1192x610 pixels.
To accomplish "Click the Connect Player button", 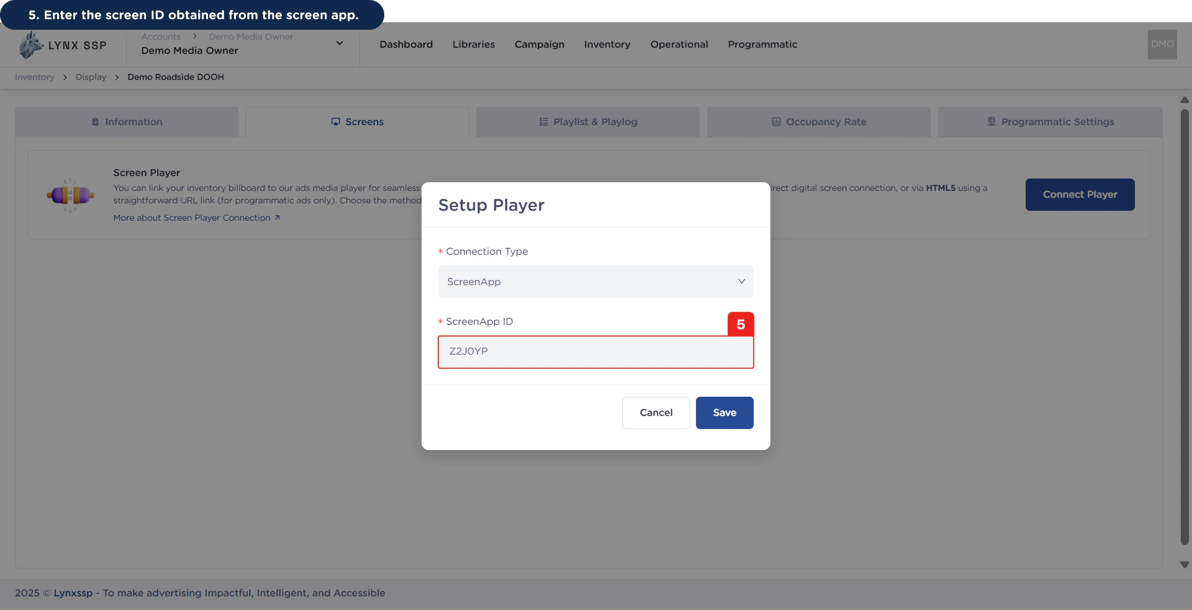I will coord(1080,194).
